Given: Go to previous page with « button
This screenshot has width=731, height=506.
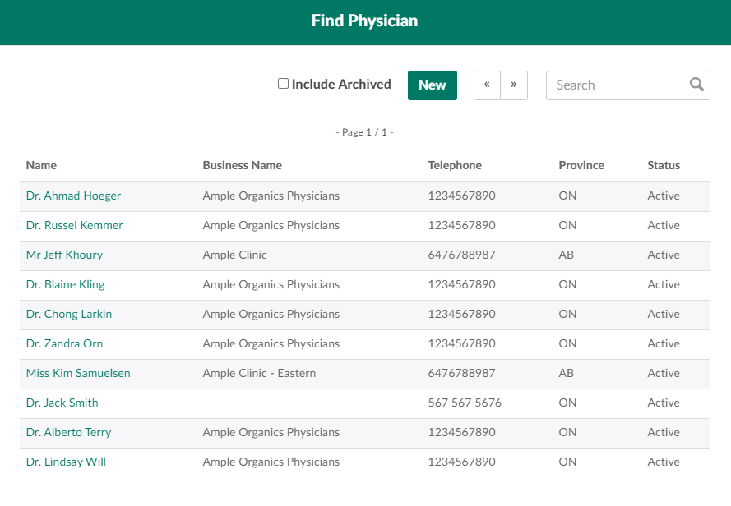Looking at the screenshot, I should (487, 85).
